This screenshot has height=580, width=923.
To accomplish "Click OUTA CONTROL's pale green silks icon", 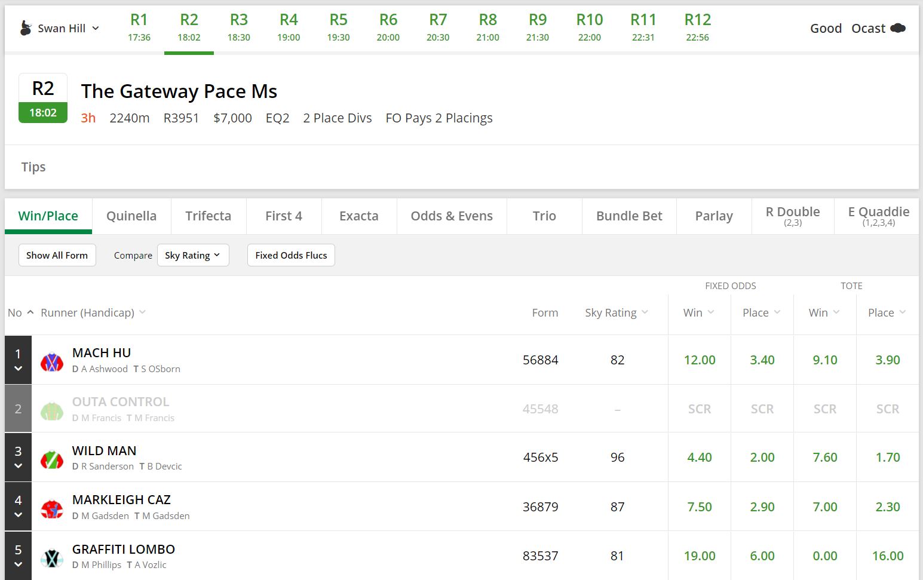I will click(52, 410).
